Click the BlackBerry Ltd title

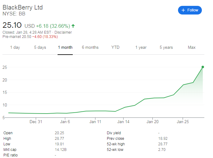click(x=23, y=7)
